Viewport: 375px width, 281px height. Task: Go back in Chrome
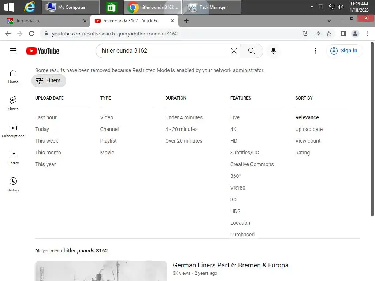pyautogui.click(x=8, y=34)
